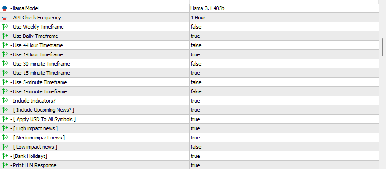Click the enum icon beside API Check Frequency

pos(5,18)
